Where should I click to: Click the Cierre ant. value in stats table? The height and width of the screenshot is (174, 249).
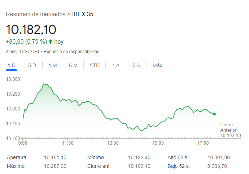coord(139,166)
